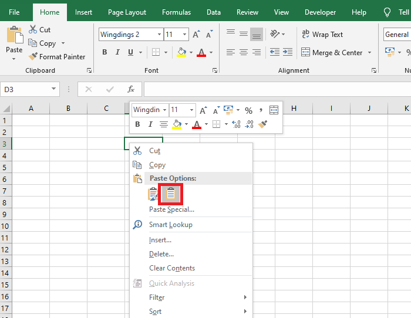This screenshot has width=411, height=318.
Task: Click the Tell Me lightbulb icon
Action: pos(387,12)
